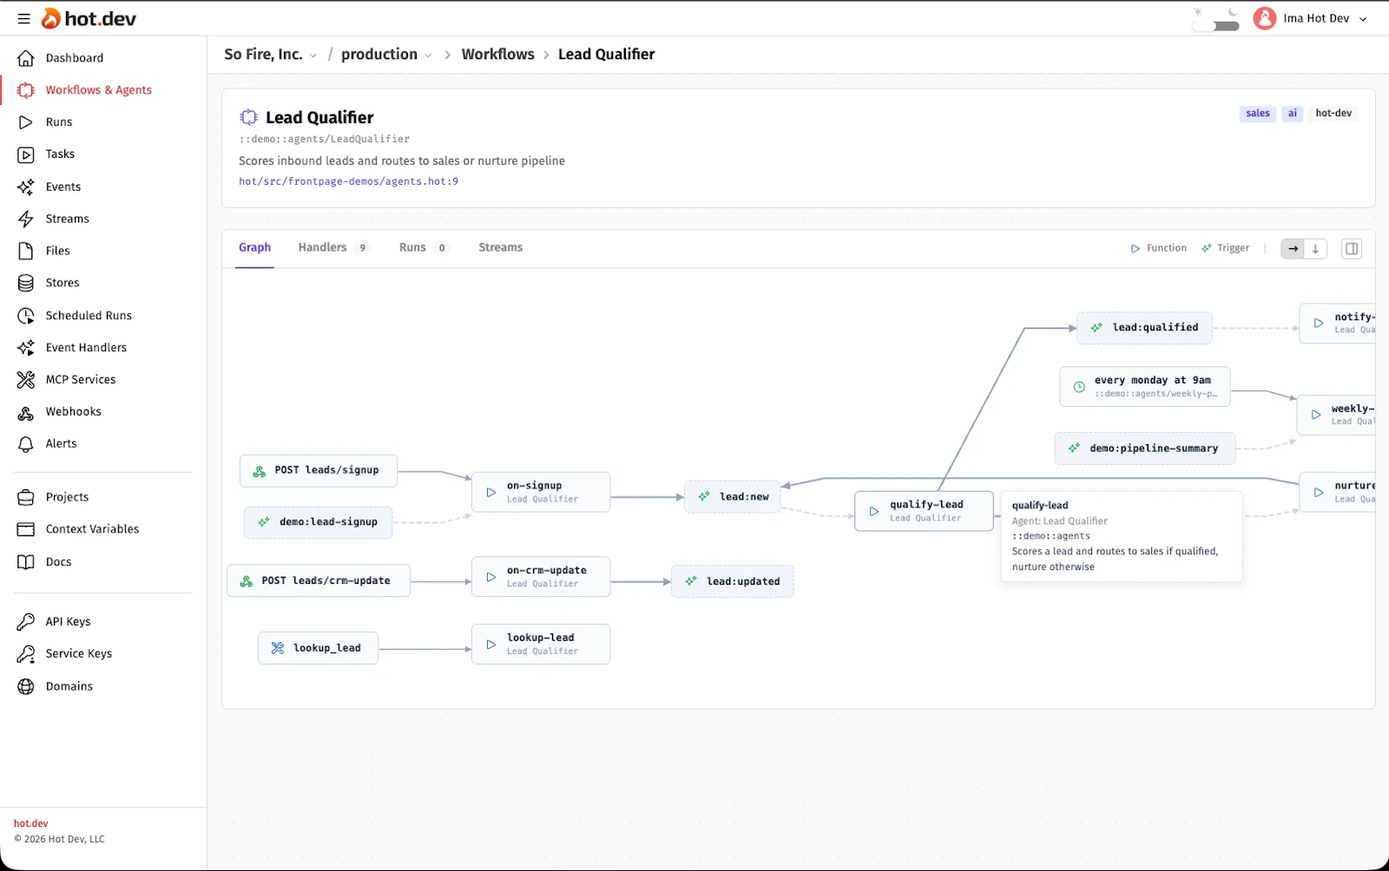Toggle the Function legend filter

tap(1158, 248)
